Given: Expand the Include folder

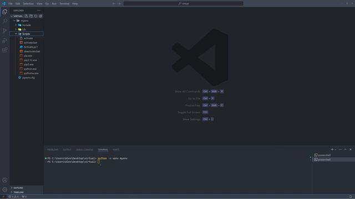Looking at the screenshot, I should tap(16, 25).
